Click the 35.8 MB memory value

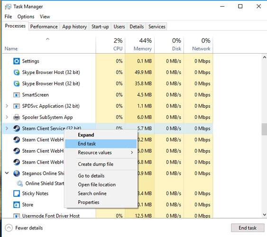coord(143,83)
